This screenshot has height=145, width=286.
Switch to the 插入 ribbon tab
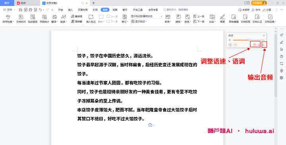(70, 10)
